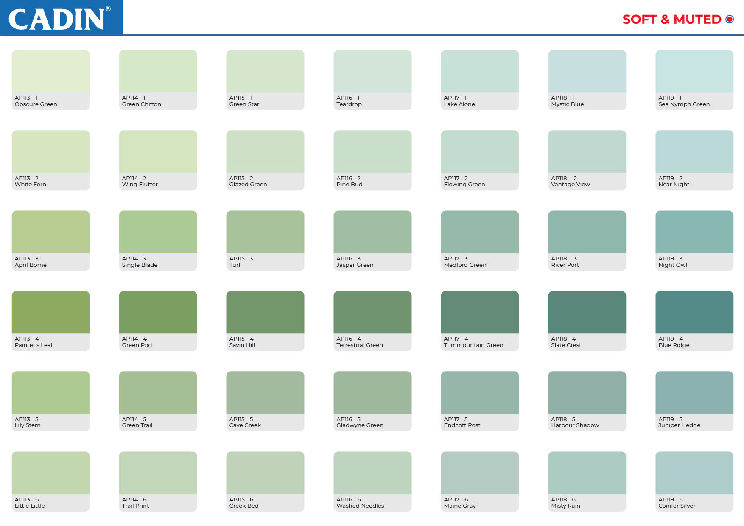This screenshot has height=526, width=744.
Task: Click the Wing Flutter color swatch
Action: pyautogui.click(x=158, y=151)
